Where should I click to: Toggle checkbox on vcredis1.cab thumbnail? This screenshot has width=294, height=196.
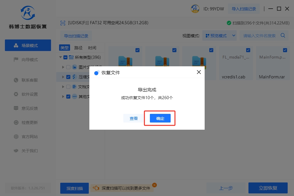click(x=248, y=50)
